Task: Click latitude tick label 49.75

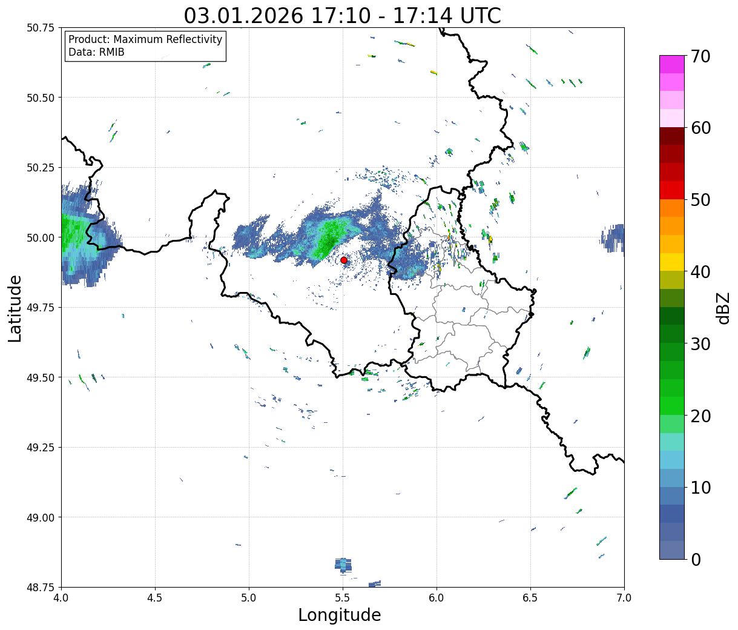Action: coord(41,308)
